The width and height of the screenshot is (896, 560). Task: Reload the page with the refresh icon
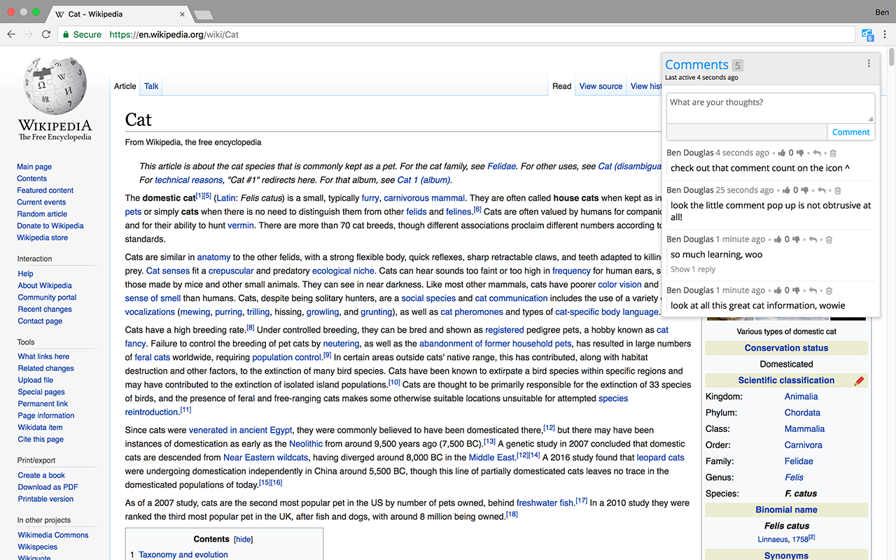click(x=46, y=34)
